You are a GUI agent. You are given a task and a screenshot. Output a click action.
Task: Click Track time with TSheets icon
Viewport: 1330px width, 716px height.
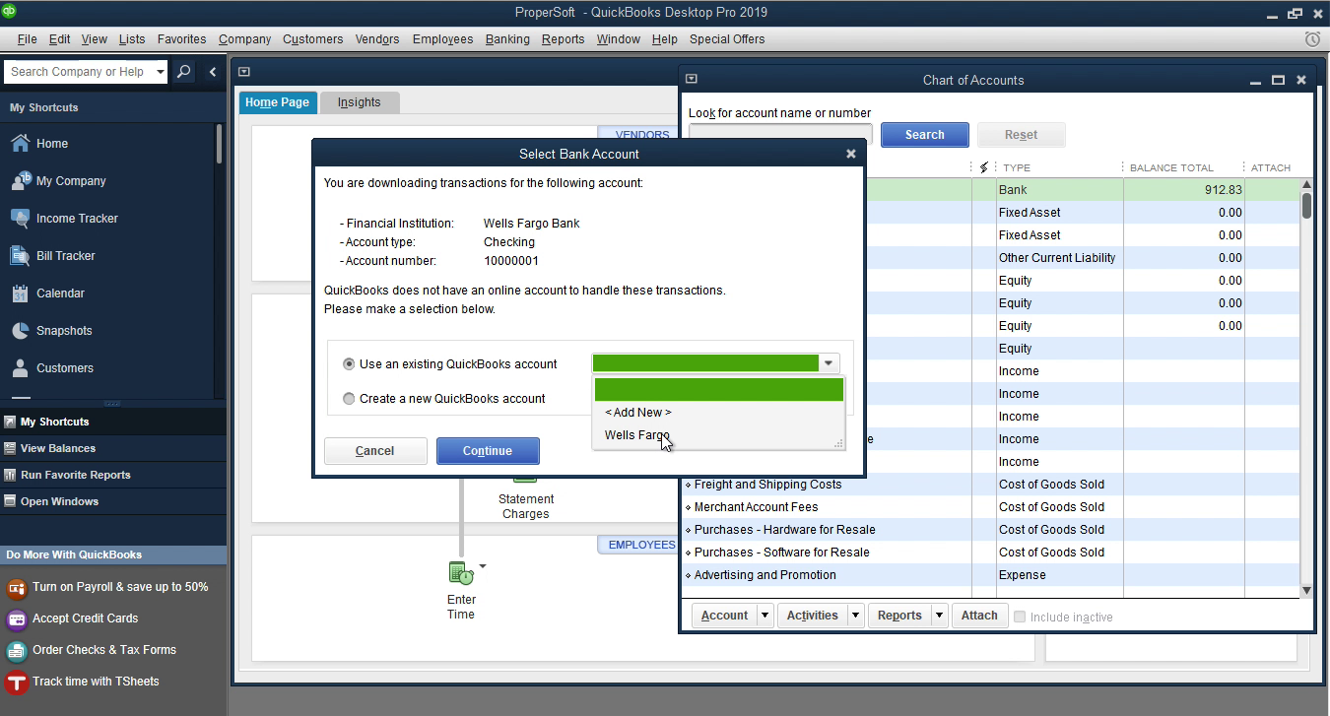coord(17,683)
